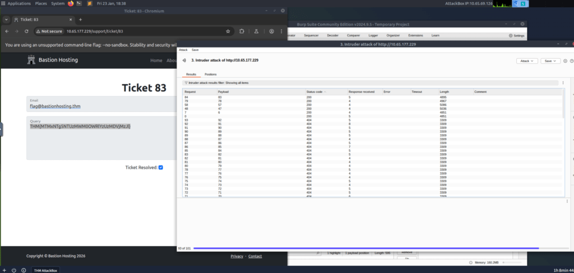Open the Chromium three-dot menu
This screenshot has height=273, width=574.
(x=281, y=31)
